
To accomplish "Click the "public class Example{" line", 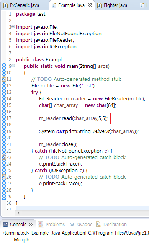I will click(41, 60).
